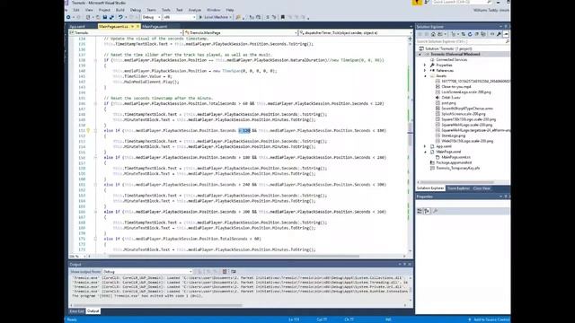Click Collapse All icon in Solution Explorer toolbar

click(476, 34)
